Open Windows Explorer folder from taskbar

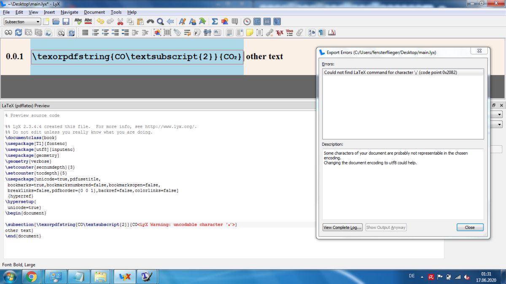[100, 277]
